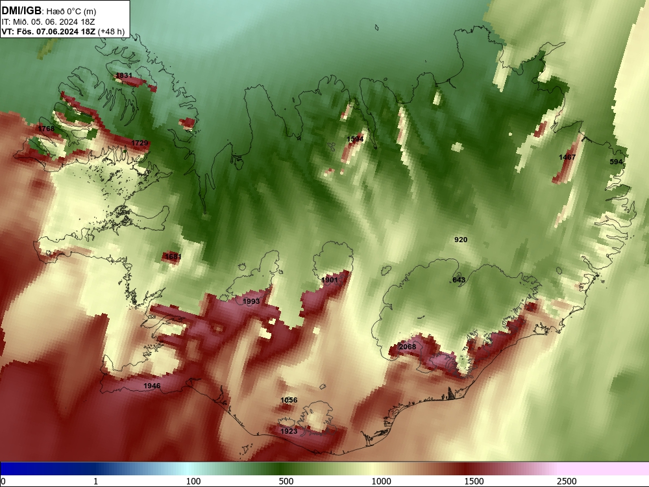
Task: Click the 1831 height label in Westfjords
Action: coord(124,75)
